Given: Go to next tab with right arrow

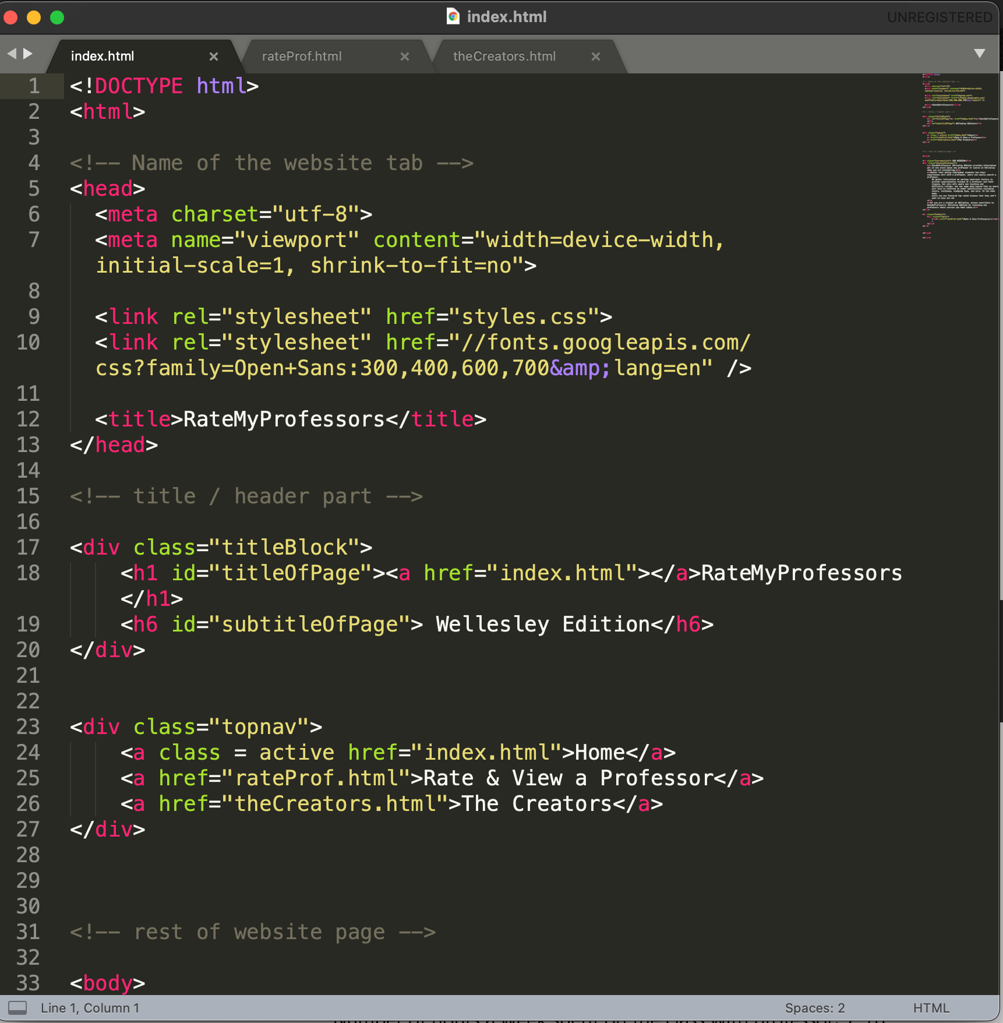Looking at the screenshot, I should coord(27,54).
